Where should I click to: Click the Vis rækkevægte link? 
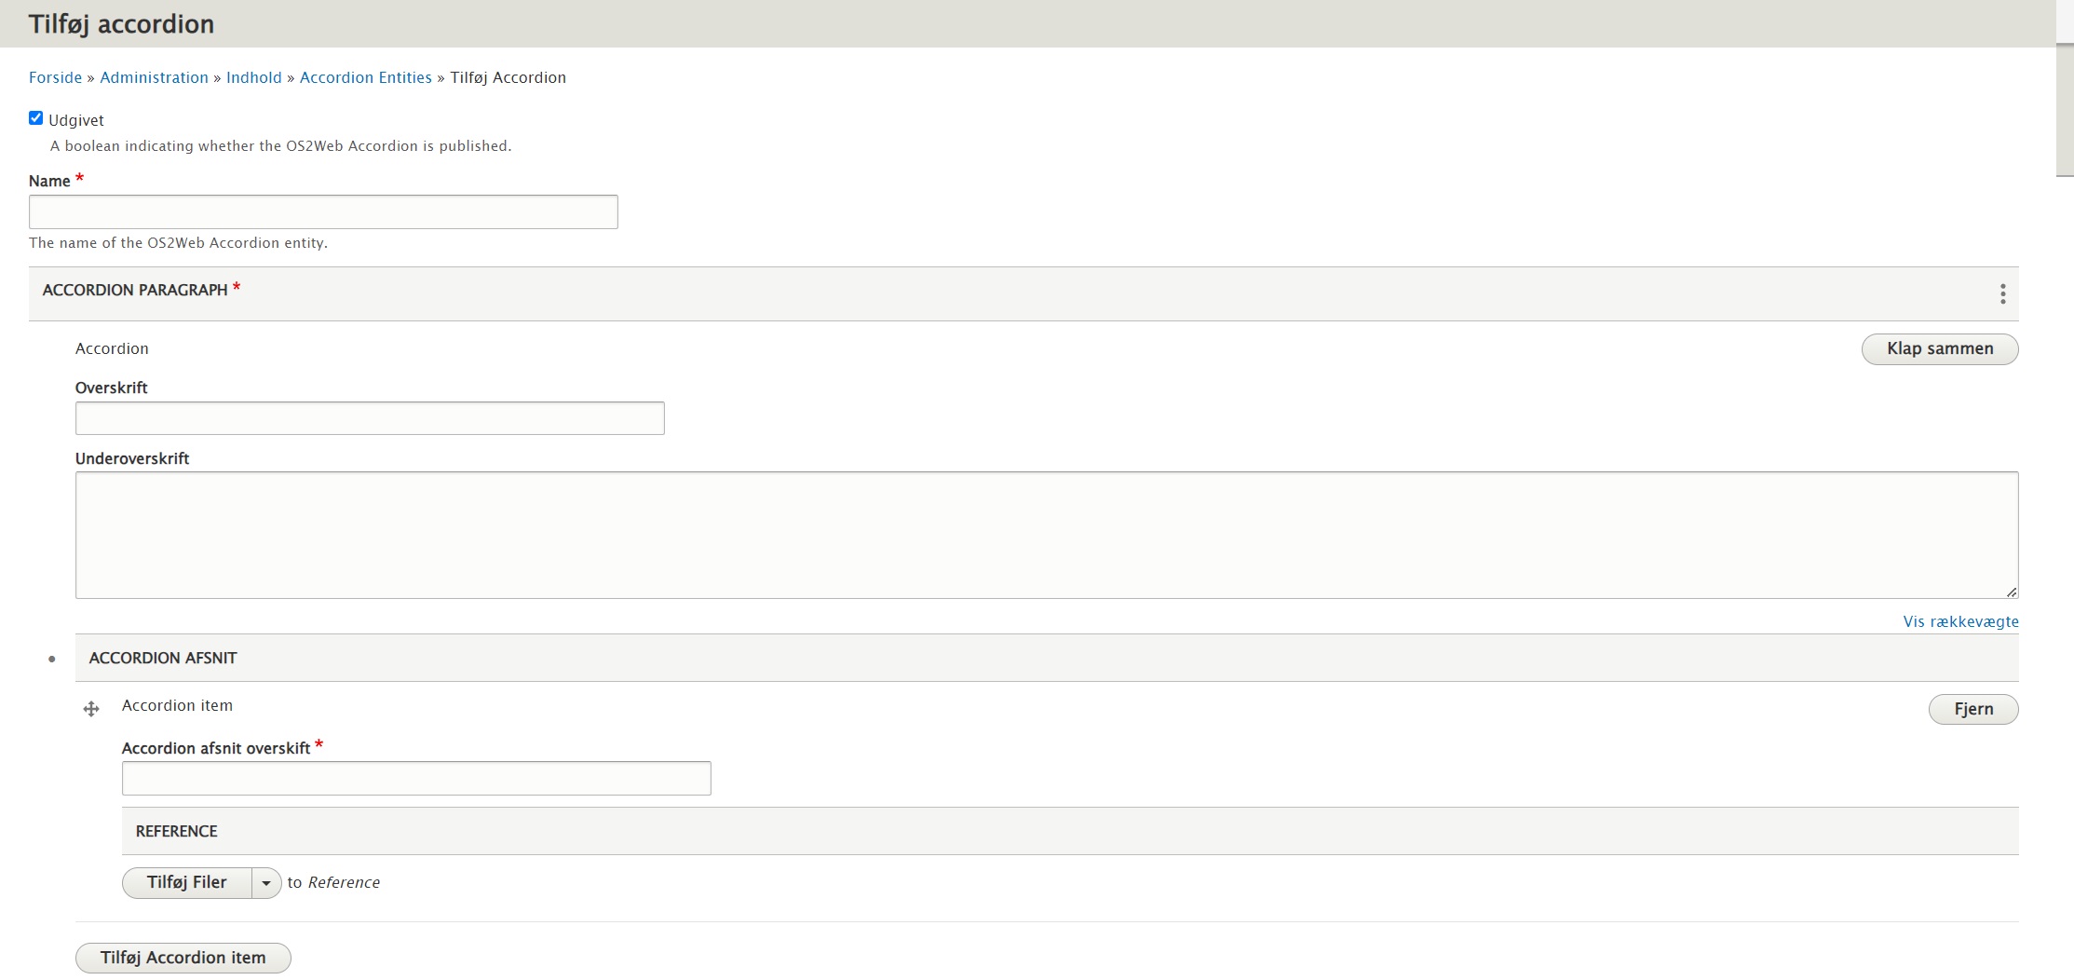pos(1960,621)
